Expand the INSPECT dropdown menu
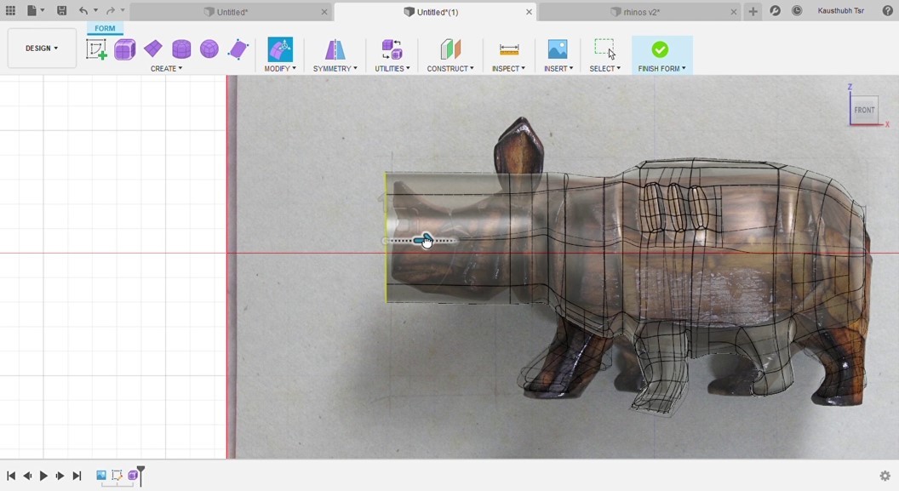Image resolution: width=899 pixels, height=491 pixels. tap(508, 68)
